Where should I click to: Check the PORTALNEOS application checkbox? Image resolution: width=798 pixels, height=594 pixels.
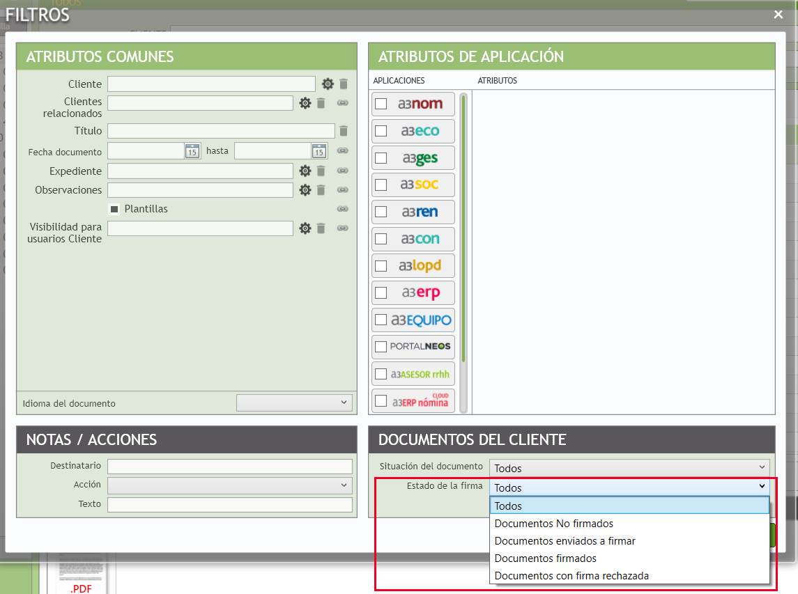pos(381,347)
